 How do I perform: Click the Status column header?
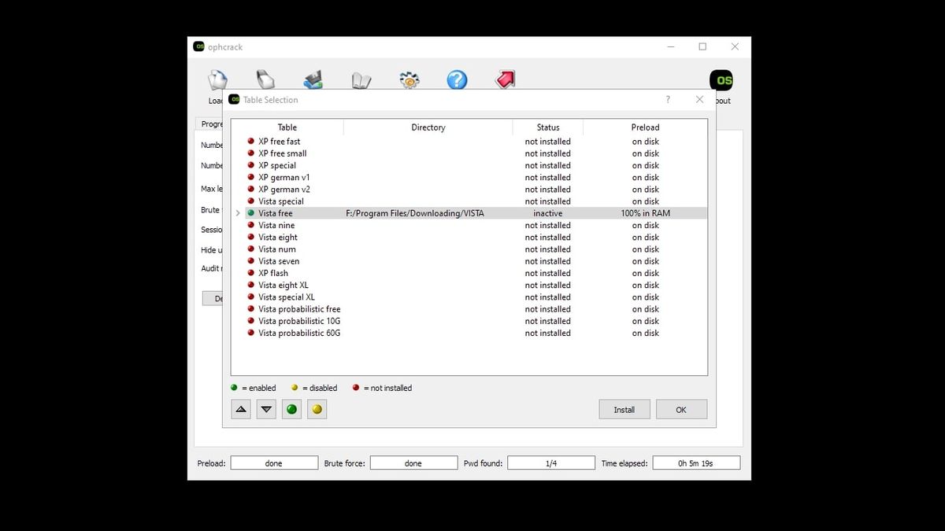tap(547, 127)
